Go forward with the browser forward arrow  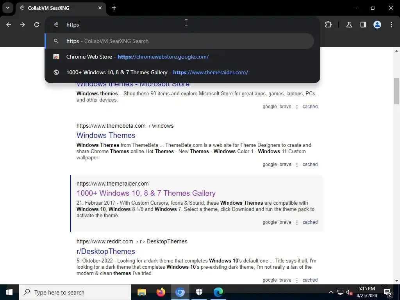[x=23, y=25]
